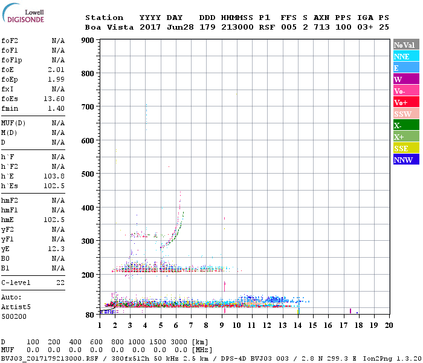Select the h`Es value 102.5
The width and height of the screenshot is (423, 363).
tap(54, 186)
